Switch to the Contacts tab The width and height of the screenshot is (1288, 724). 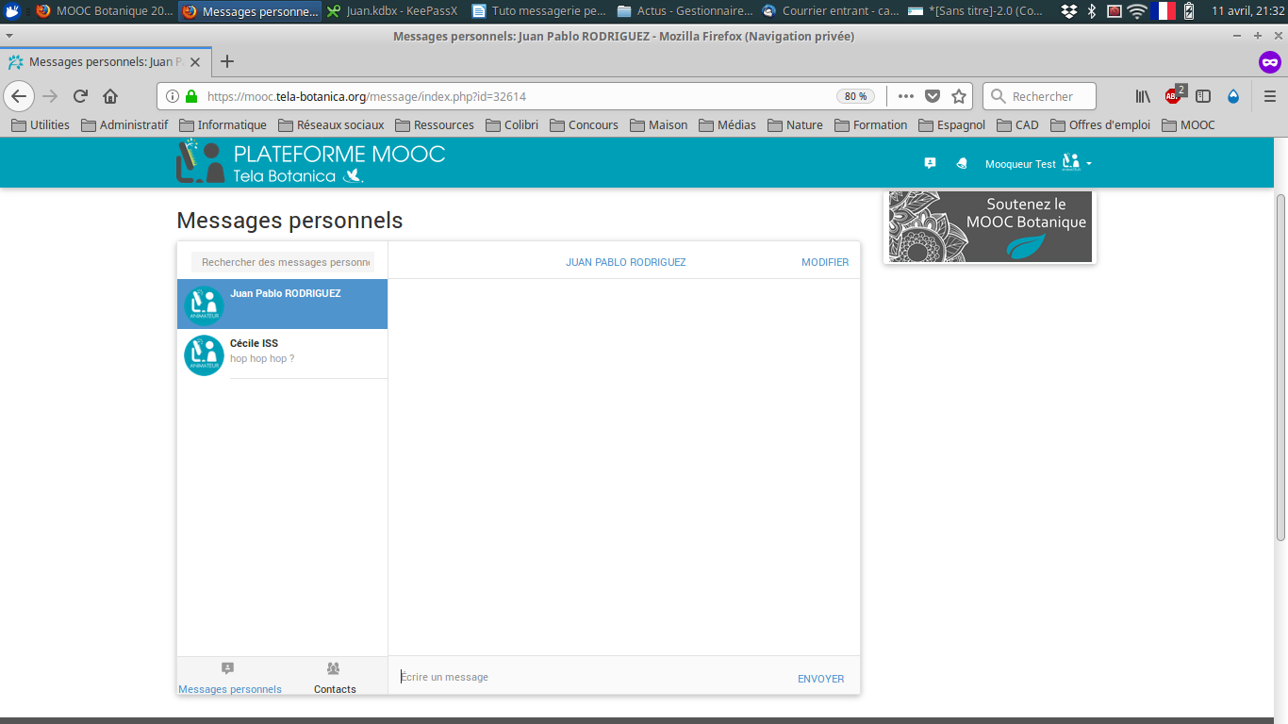[x=335, y=678]
